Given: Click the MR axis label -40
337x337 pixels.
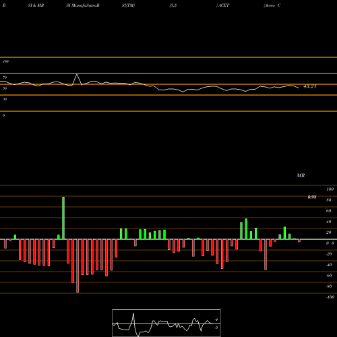Looking at the screenshot, I should (x=329, y=265).
